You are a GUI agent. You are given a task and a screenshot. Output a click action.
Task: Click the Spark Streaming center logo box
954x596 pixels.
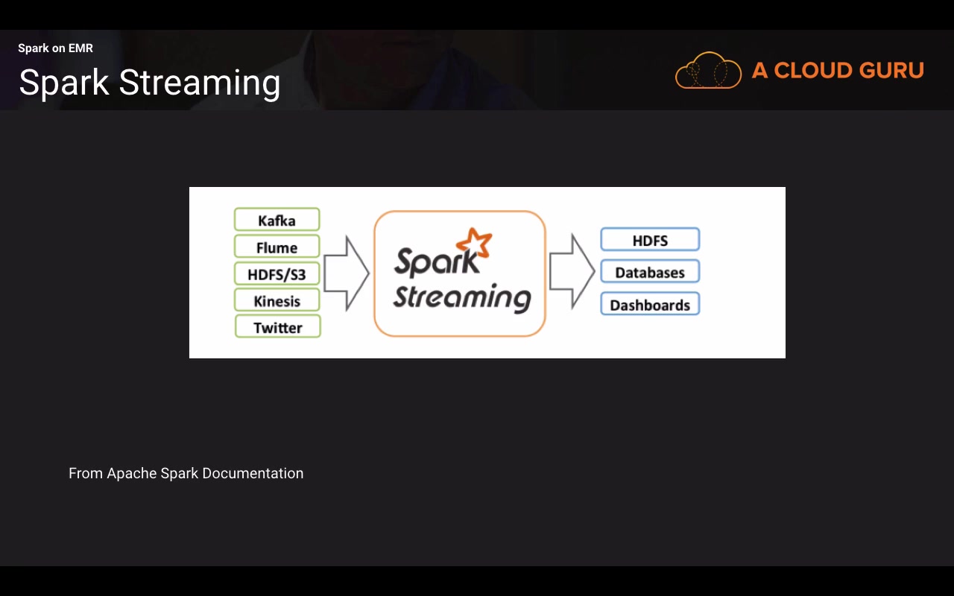[x=460, y=273]
